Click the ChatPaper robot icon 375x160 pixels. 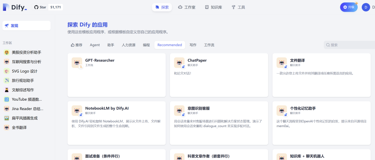pyautogui.click(x=180, y=63)
